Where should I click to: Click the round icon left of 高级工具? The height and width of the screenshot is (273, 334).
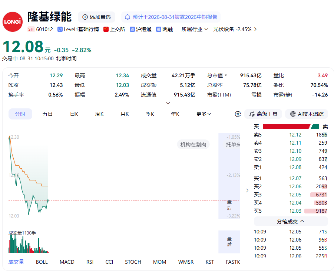[238, 114]
